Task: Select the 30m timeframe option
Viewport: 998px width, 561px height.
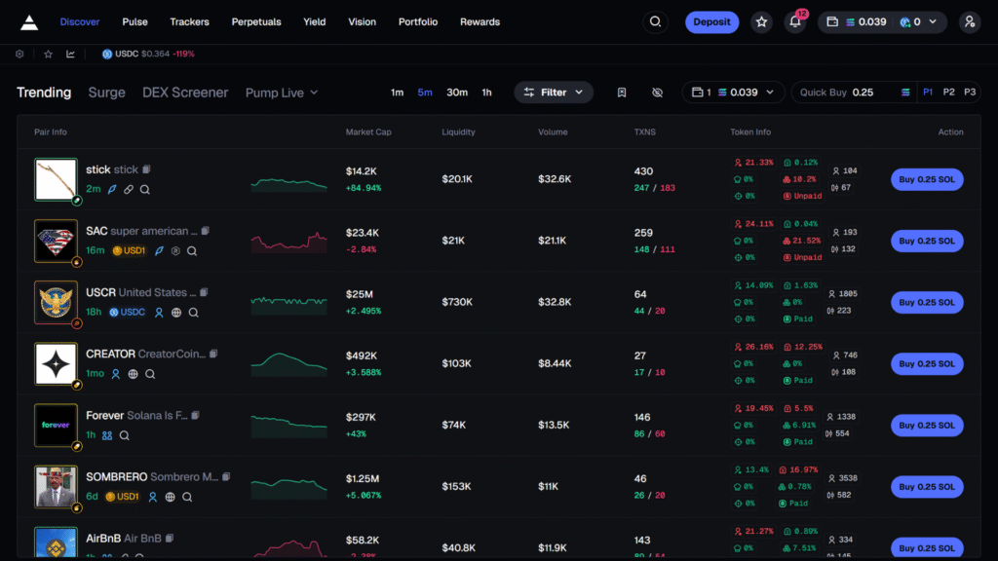Action: pyautogui.click(x=457, y=93)
